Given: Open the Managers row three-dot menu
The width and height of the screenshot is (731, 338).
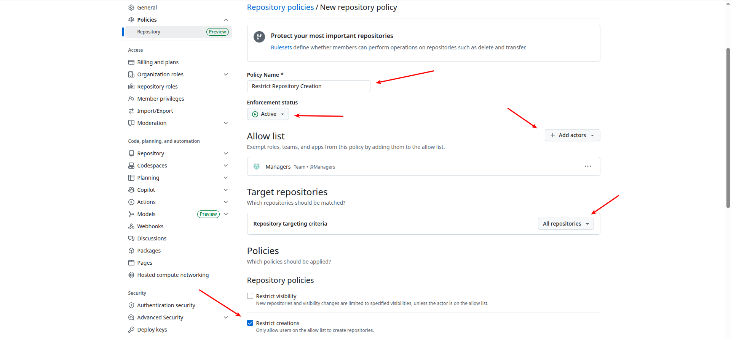Looking at the screenshot, I should [x=588, y=166].
